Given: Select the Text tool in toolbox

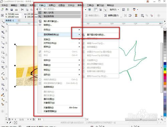Looking at the screenshot, I should point(3,67).
